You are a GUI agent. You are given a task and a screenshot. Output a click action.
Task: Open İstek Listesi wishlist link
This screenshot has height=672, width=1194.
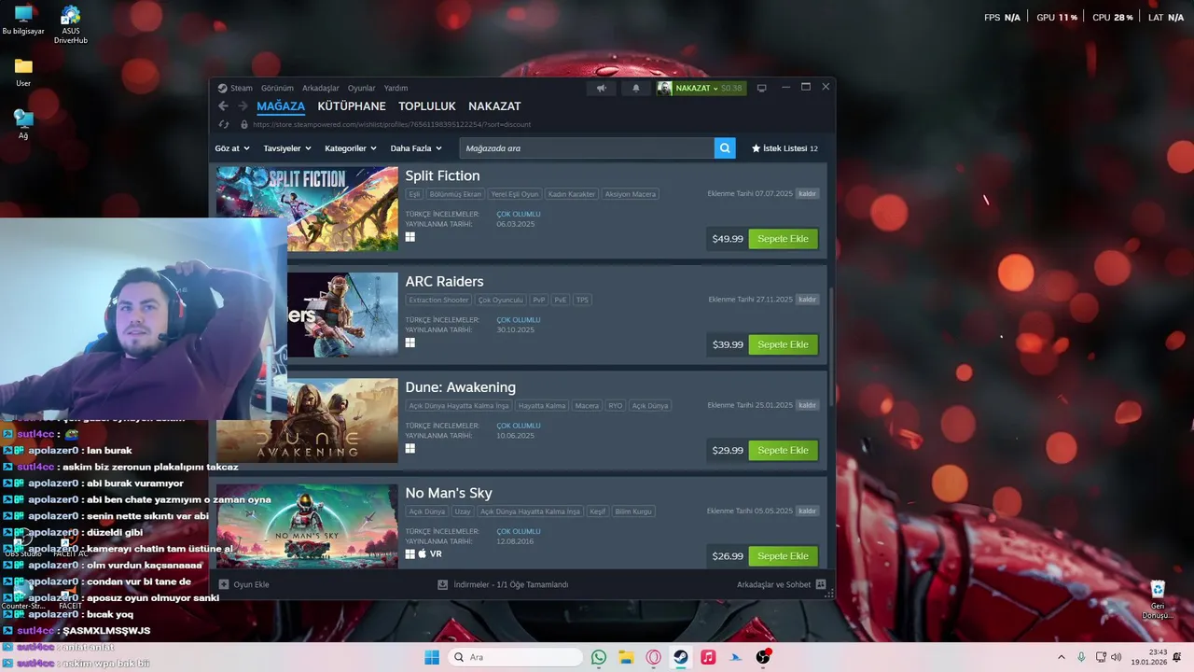point(784,148)
